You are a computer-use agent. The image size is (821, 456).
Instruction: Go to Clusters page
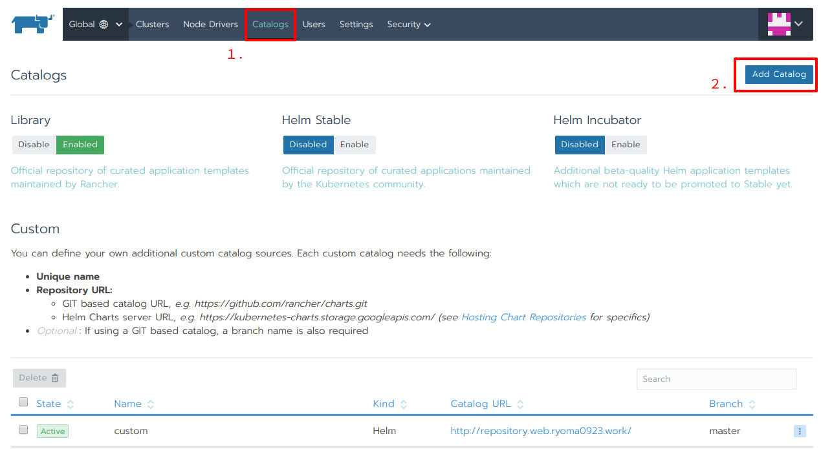coord(153,25)
